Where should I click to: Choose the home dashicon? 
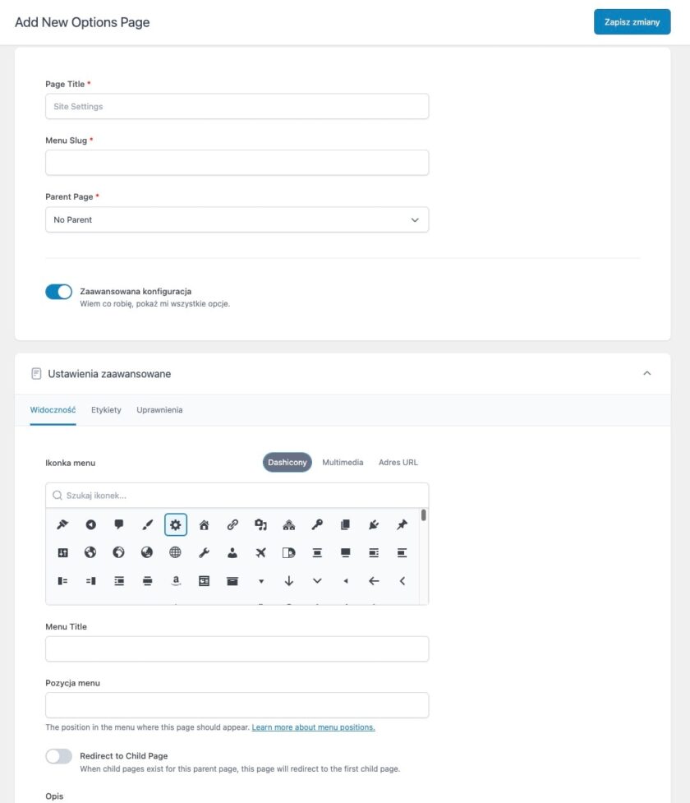click(x=204, y=524)
